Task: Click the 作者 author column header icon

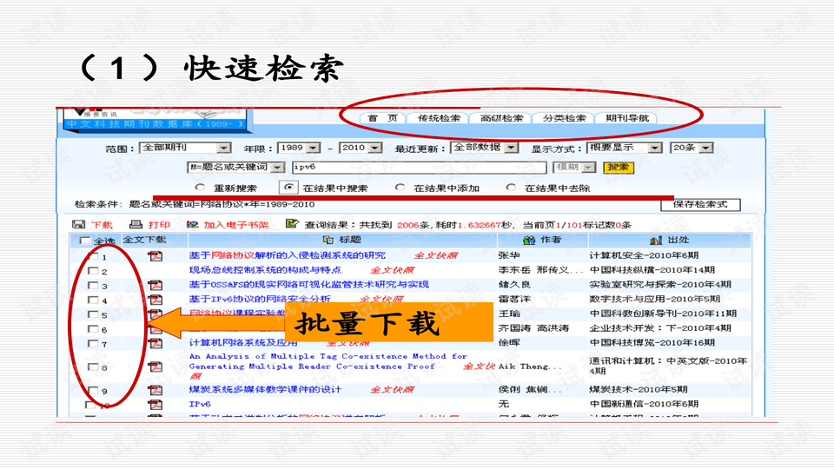Action: pyautogui.click(x=528, y=240)
